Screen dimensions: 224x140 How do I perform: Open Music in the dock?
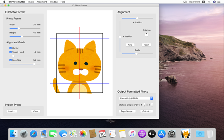[132, 134]
